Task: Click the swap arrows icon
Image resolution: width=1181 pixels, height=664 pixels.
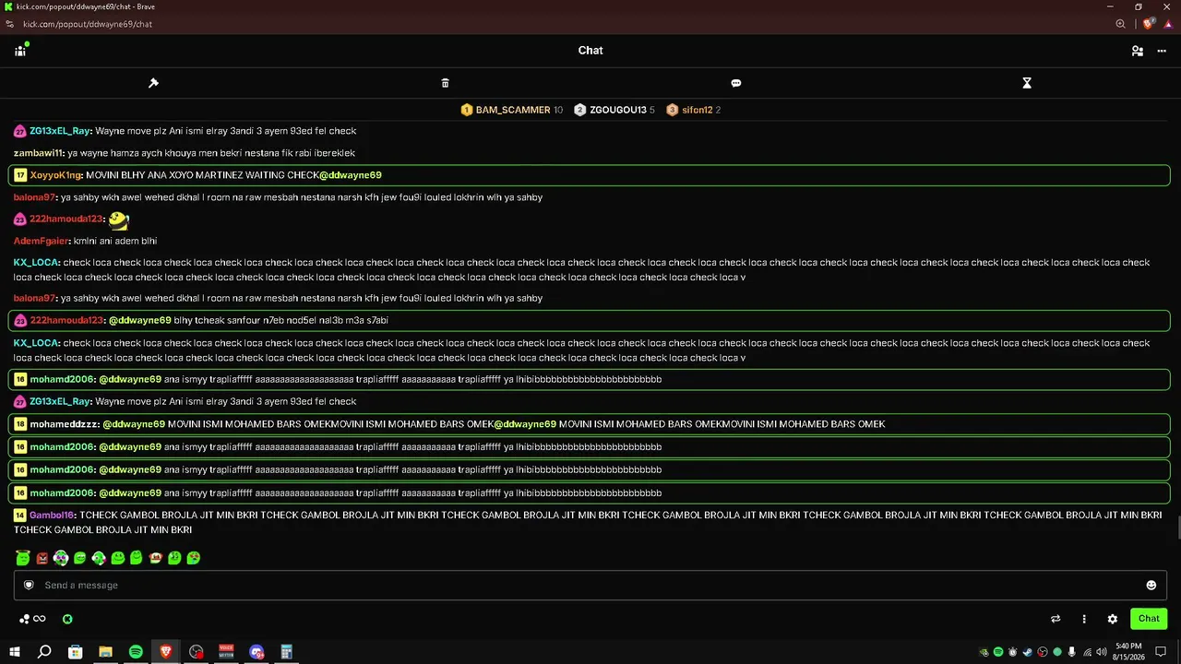Action: click(1056, 620)
